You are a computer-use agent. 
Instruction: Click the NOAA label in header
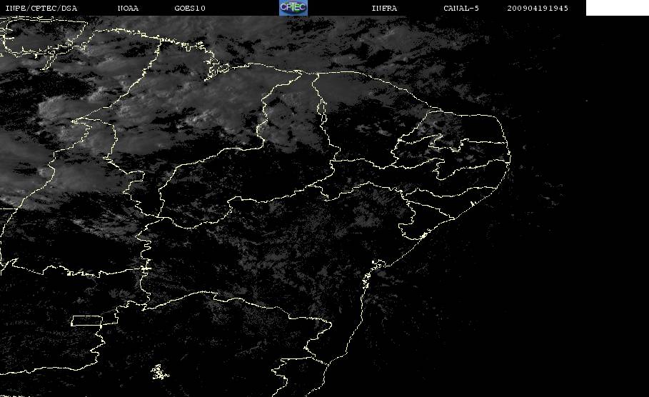tap(129, 9)
